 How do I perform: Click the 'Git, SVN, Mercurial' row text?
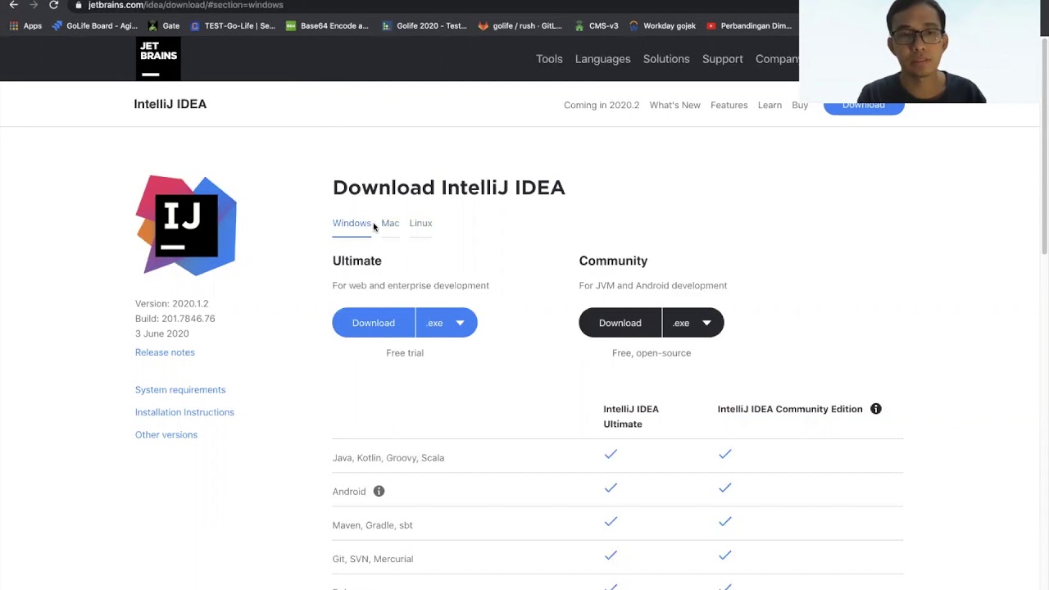[x=373, y=559]
